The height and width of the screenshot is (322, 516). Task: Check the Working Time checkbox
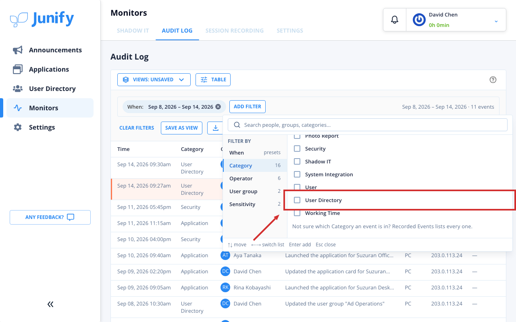[x=297, y=213]
